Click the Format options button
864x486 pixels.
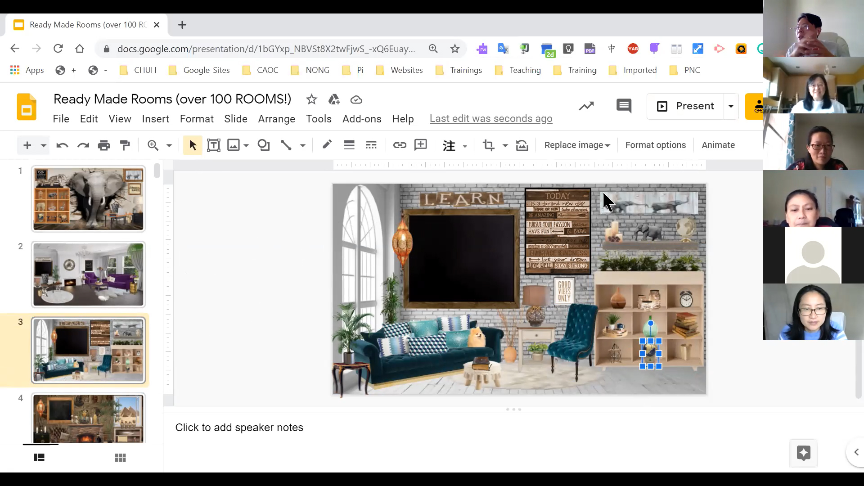pos(655,145)
